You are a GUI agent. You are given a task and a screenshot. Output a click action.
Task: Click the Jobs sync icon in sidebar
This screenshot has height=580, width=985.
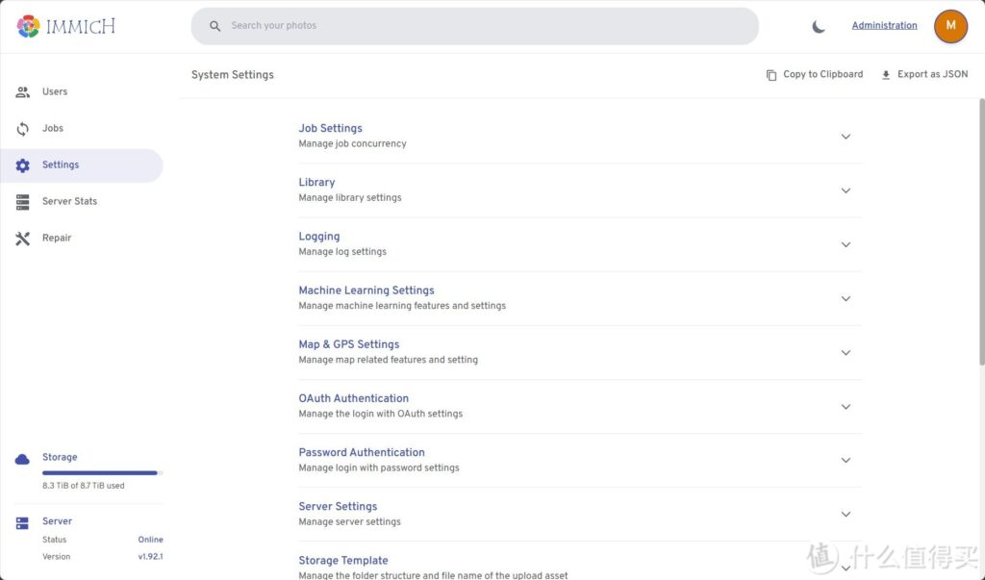coord(23,129)
